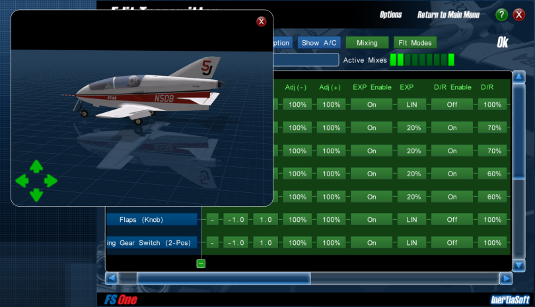This screenshot has width=535, height=307.
Task: Open the Options menu
Action: tap(390, 15)
